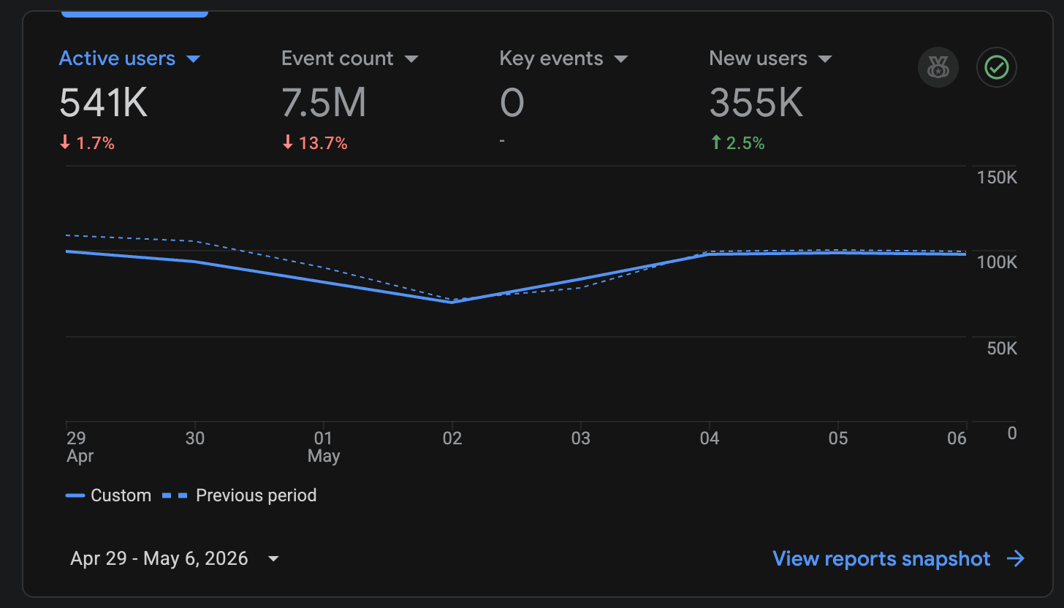This screenshot has height=608, width=1064.
Task: Click the 150K y-axis label
Action: [x=997, y=178]
